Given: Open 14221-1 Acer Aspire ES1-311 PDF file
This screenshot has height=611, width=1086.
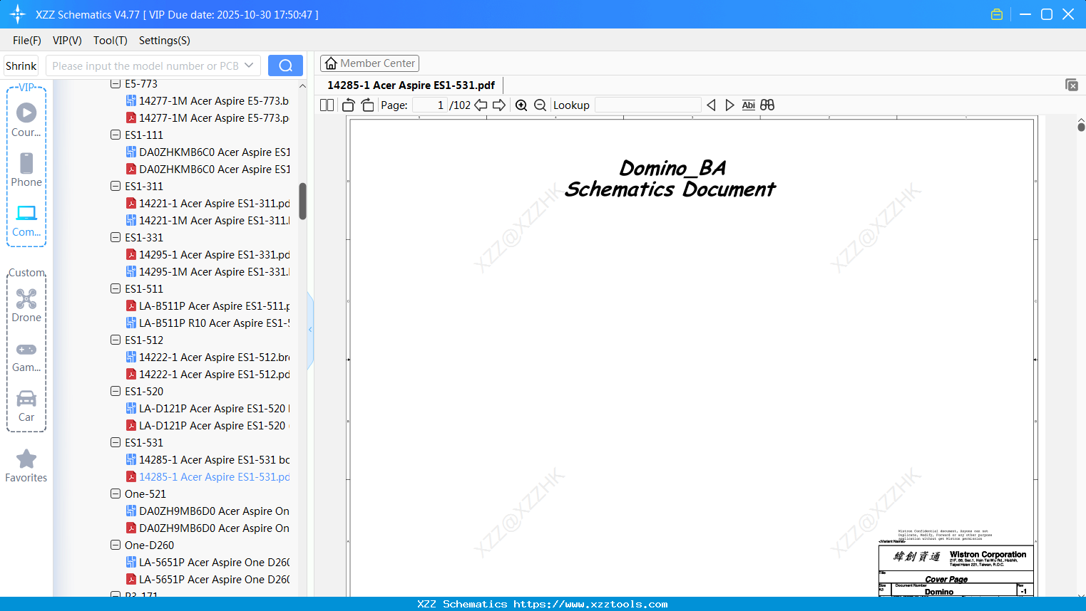Looking at the screenshot, I should 208,203.
